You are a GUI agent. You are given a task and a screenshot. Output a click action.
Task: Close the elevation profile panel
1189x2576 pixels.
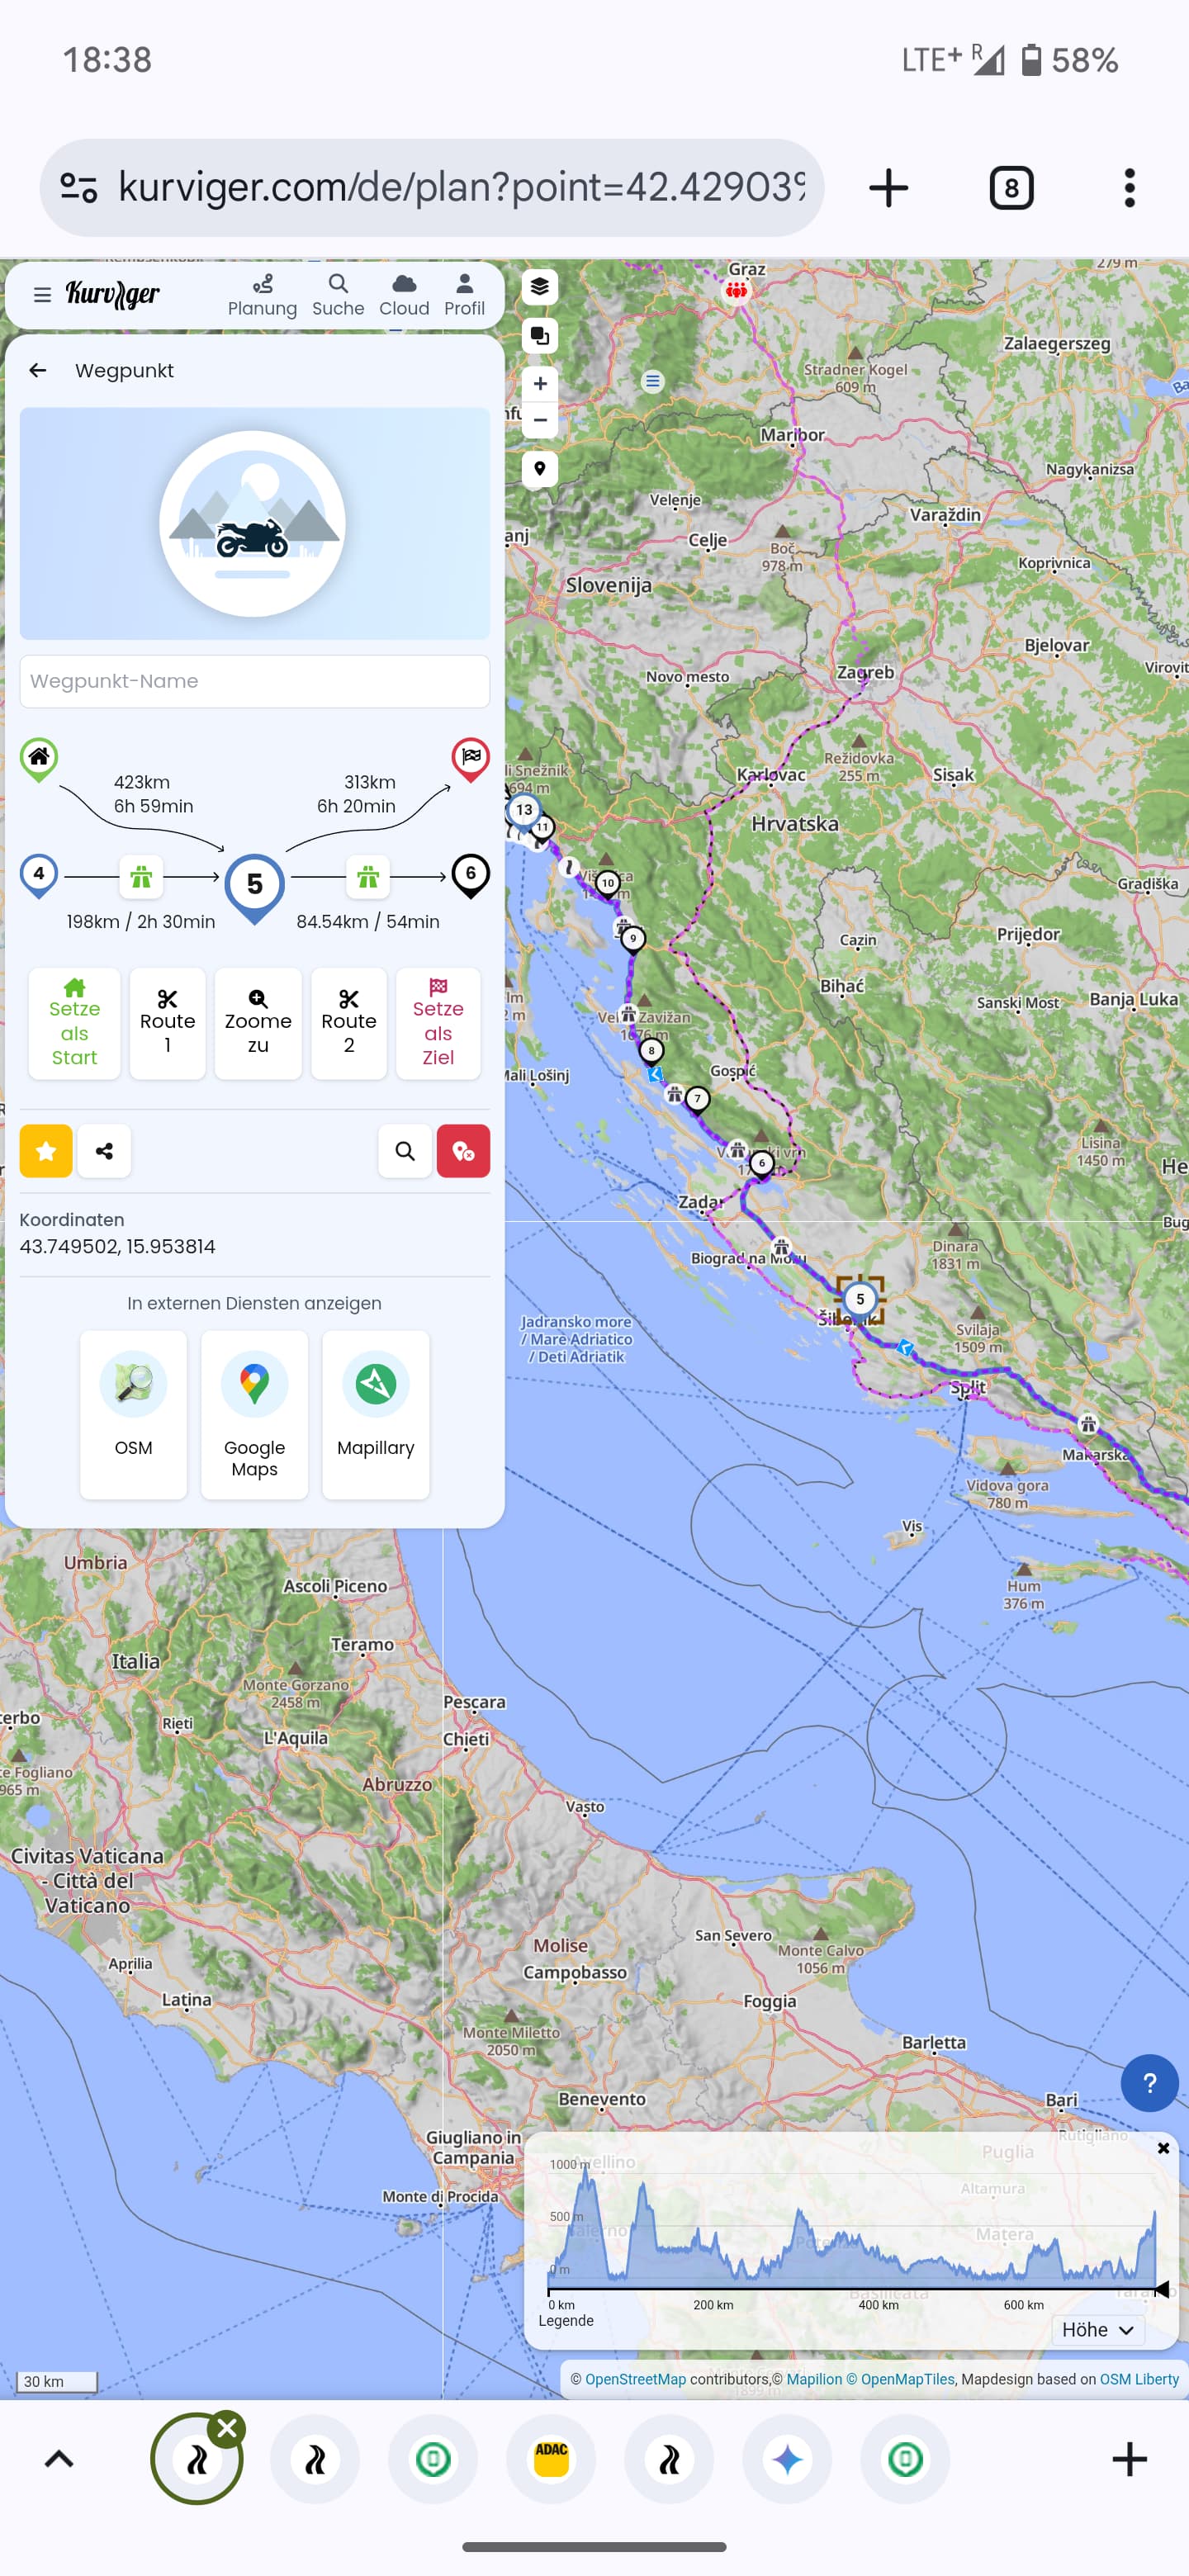click(1162, 2148)
